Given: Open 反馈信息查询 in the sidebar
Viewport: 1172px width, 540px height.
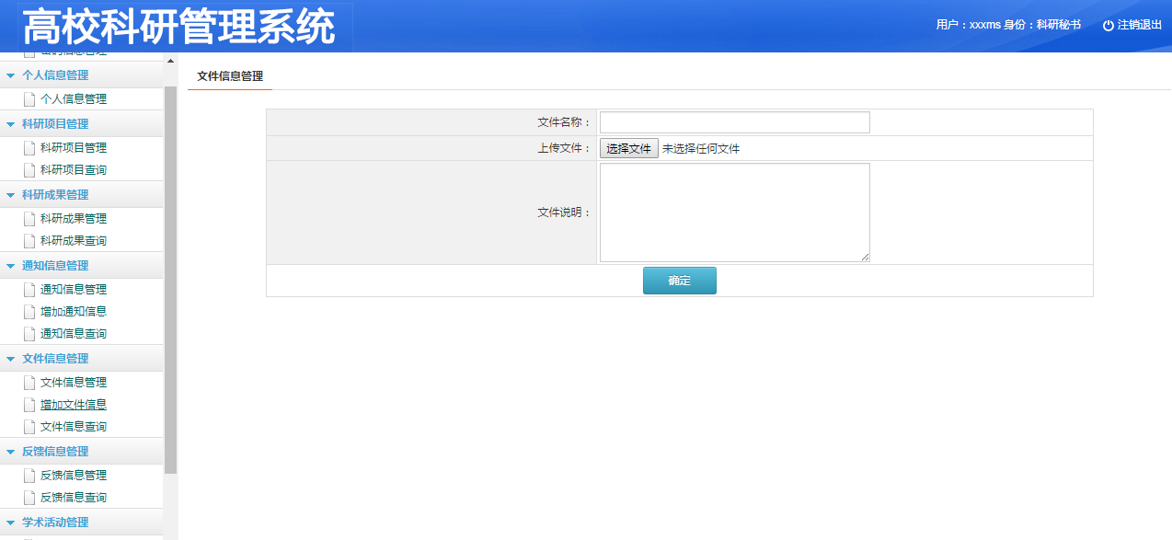Looking at the screenshot, I should pyautogui.click(x=74, y=498).
